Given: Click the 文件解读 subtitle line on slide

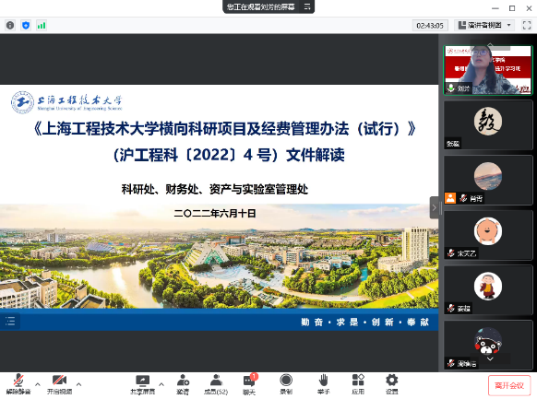Looking at the screenshot, I should 229,155.
